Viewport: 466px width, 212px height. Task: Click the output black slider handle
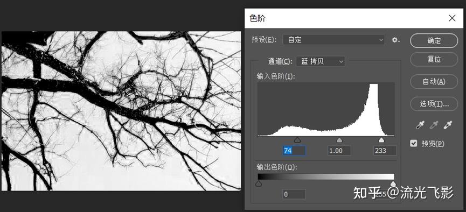tap(259, 184)
